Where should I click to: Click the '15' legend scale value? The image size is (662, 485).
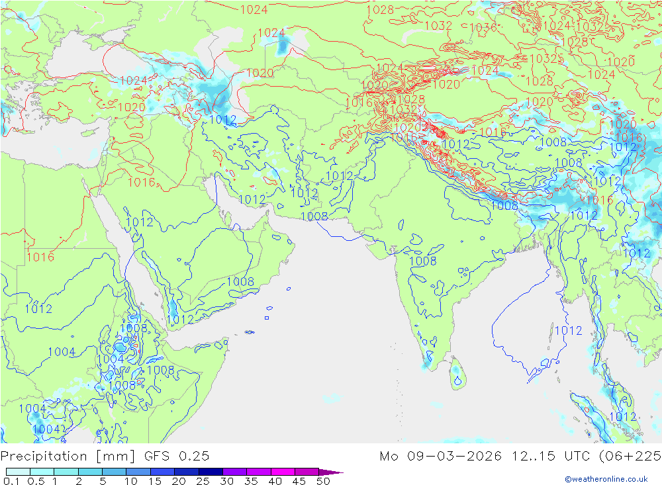click(155, 481)
